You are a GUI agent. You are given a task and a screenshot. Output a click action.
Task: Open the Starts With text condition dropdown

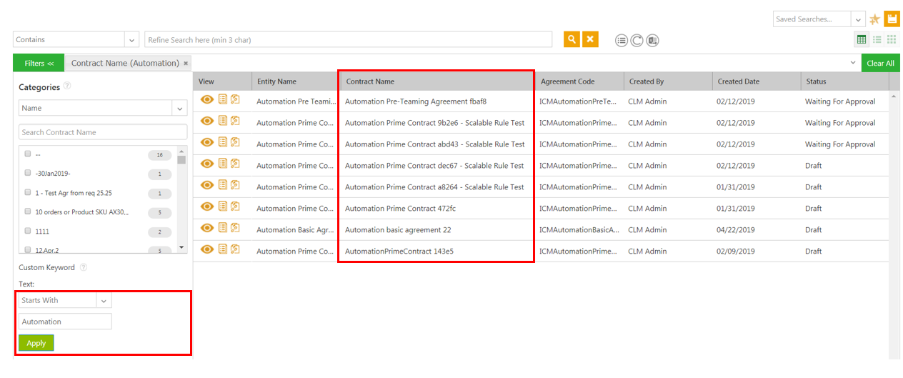pos(104,301)
